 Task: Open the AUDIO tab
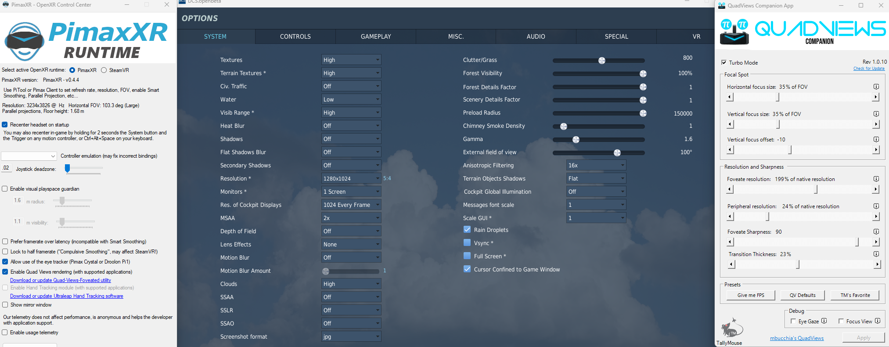click(x=536, y=36)
